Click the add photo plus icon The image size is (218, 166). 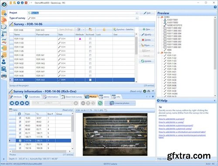point(76,103)
